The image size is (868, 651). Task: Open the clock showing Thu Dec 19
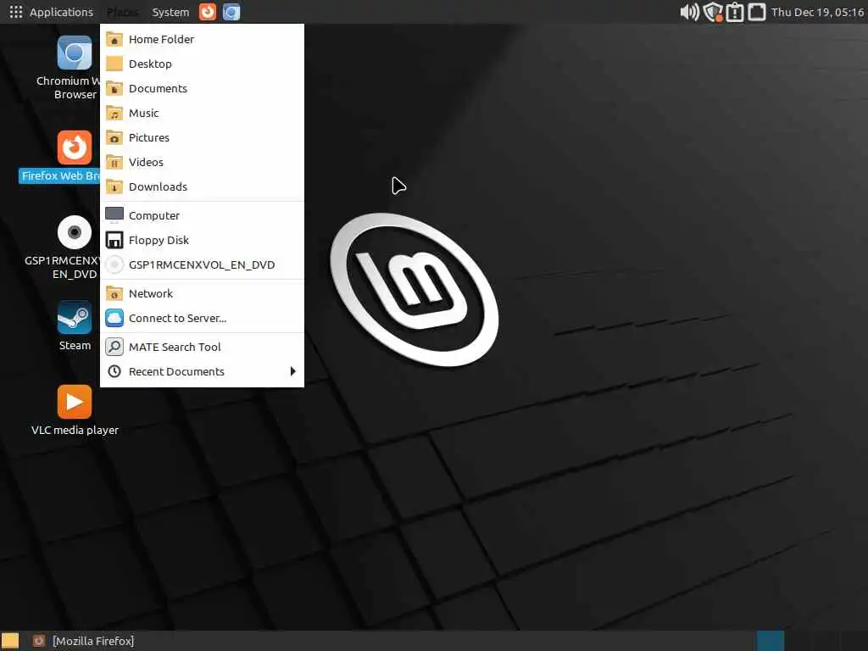coord(818,12)
